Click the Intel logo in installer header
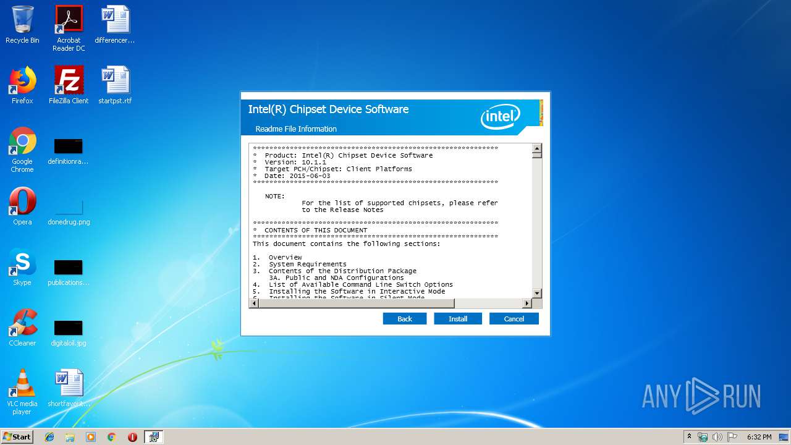This screenshot has height=445, width=791. pyautogui.click(x=501, y=116)
